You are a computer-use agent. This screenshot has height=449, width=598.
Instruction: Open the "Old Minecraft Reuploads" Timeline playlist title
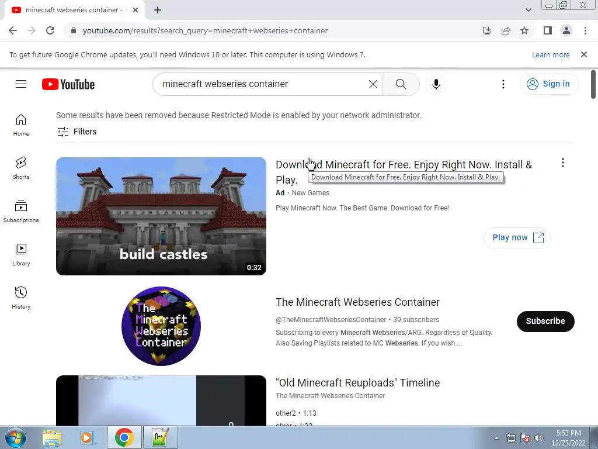tap(357, 382)
